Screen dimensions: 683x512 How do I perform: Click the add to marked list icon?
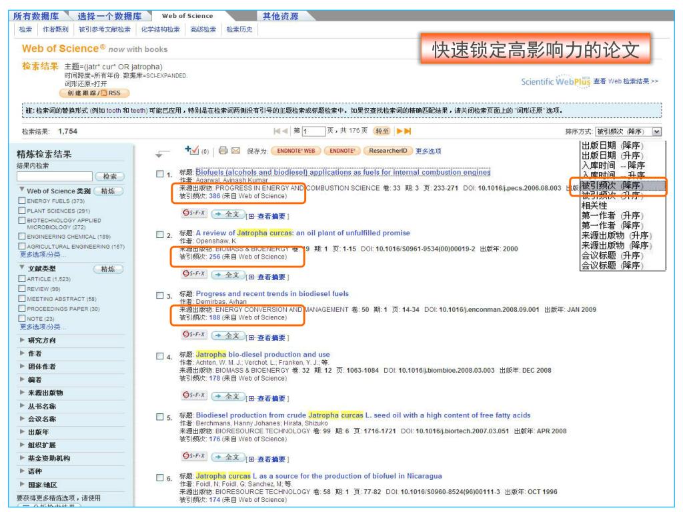(191, 150)
